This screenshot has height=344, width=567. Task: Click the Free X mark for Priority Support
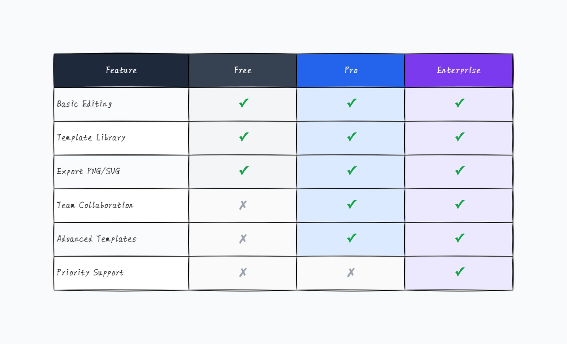tap(243, 272)
